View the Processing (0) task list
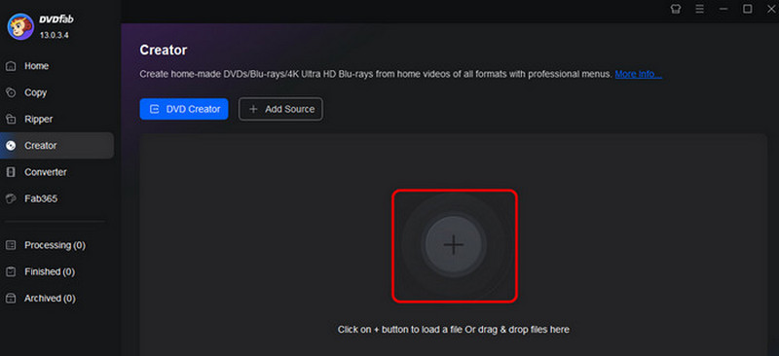Screen dimensions: 779x356 tap(56, 245)
